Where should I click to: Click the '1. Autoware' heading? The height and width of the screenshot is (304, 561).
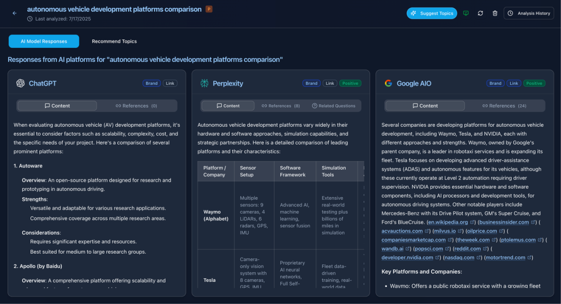pos(28,166)
